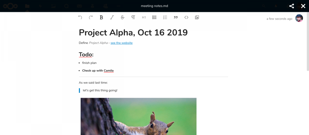Click the squirrel image in the document
Screen dimensions: 309x135
138,116
